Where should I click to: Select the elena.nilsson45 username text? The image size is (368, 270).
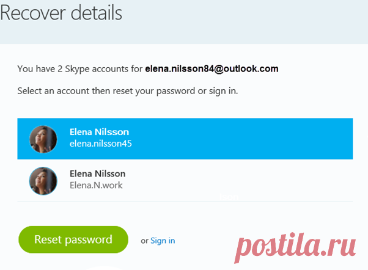point(101,144)
